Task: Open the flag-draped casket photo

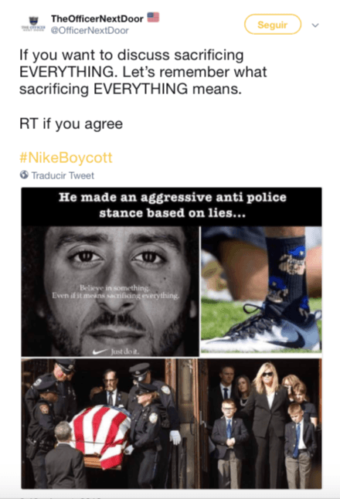Action: click(109, 423)
